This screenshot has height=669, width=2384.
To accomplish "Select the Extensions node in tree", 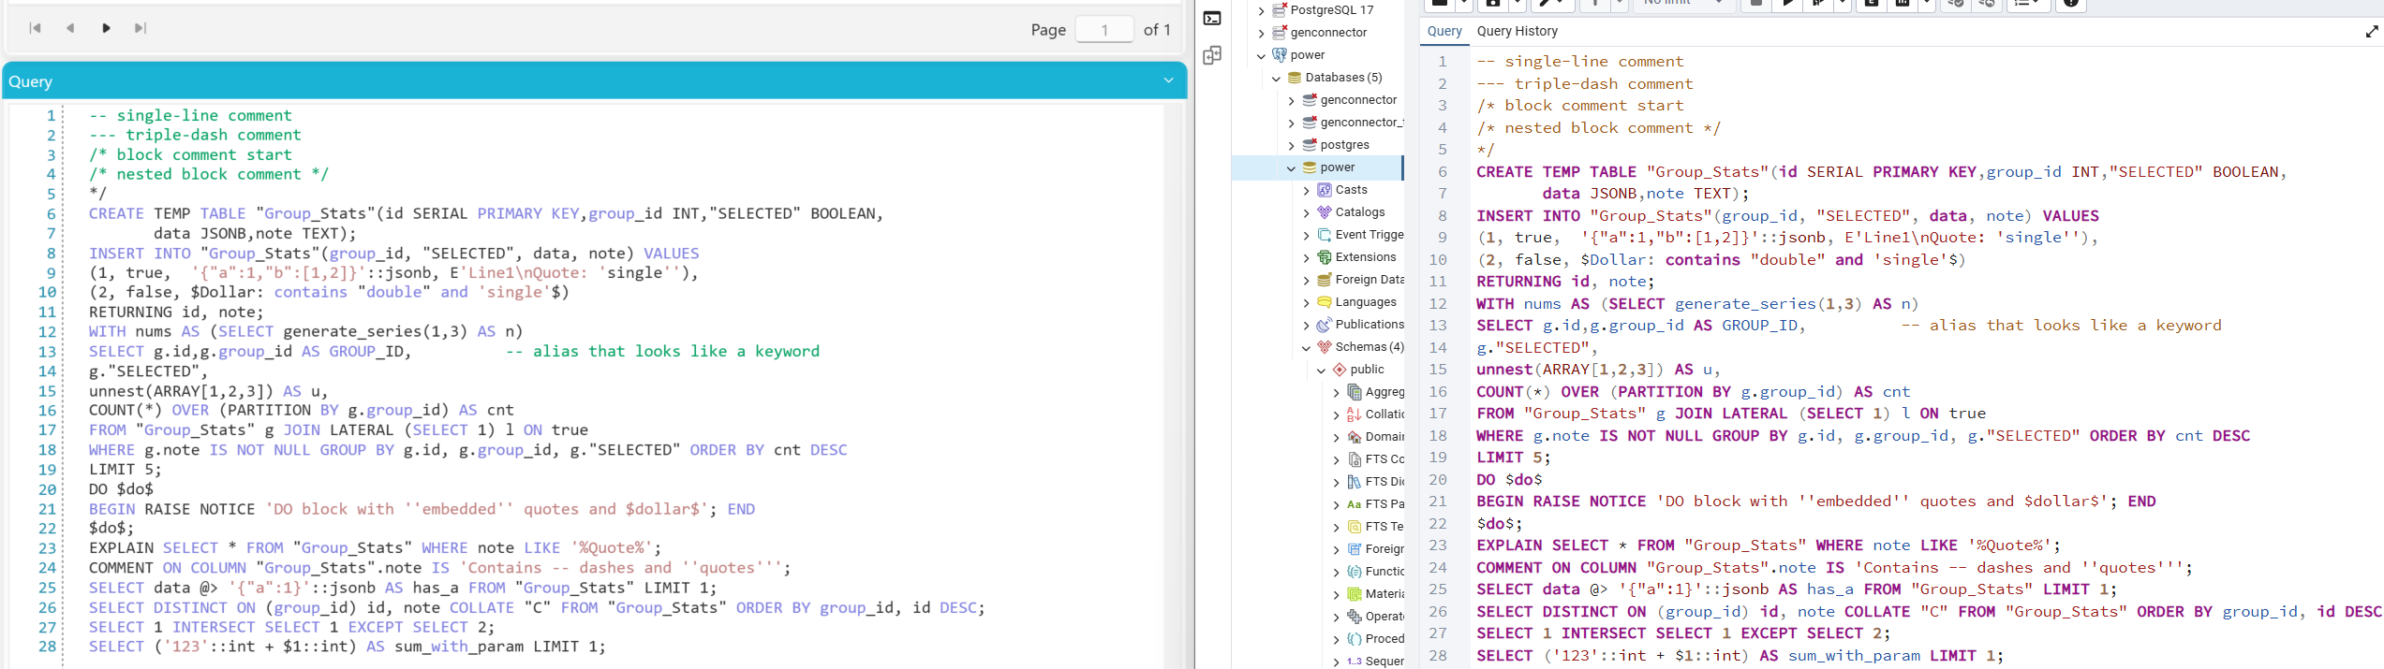I will (x=1365, y=257).
